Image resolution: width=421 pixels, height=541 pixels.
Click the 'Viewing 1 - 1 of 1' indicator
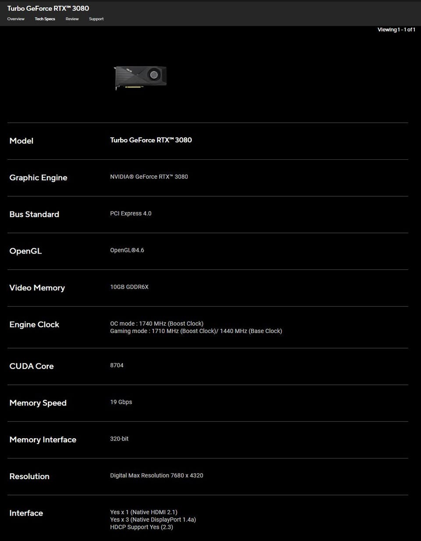[396, 29]
